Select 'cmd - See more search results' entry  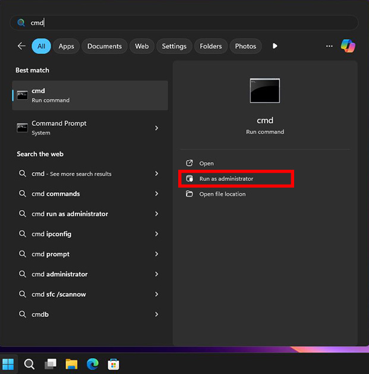click(x=90, y=173)
